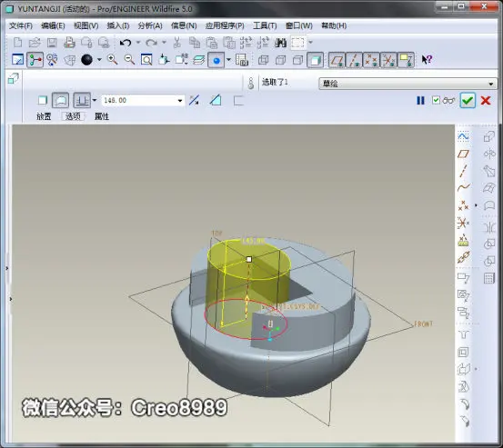Click the find binoculars icon
The height and width of the screenshot is (448, 503).
280,43
